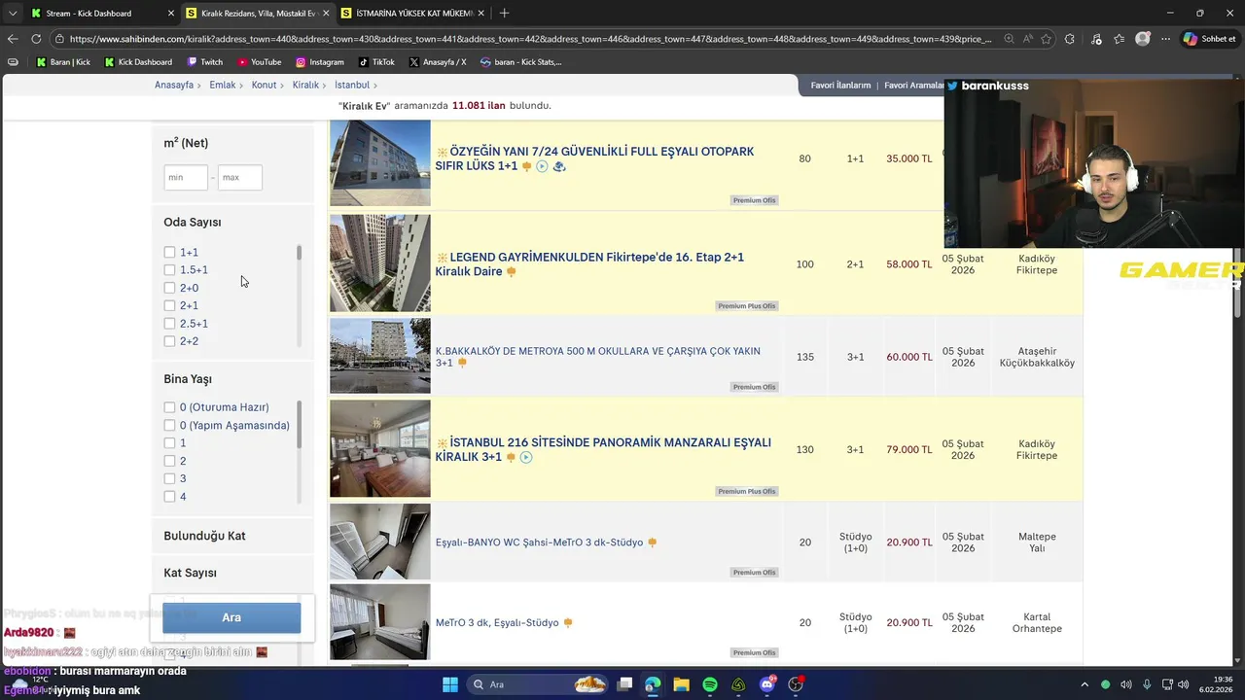
Task: Open the 'Anasayfa / X' bookmark
Action: pyautogui.click(x=438, y=62)
